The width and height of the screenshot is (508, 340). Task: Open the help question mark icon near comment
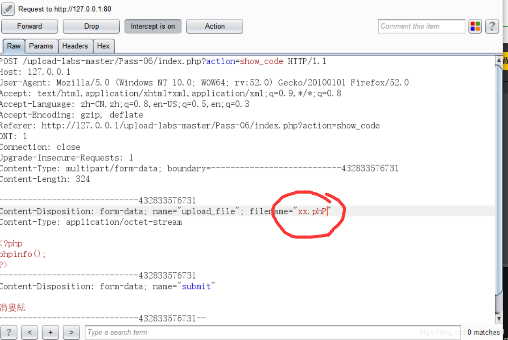click(x=492, y=26)
